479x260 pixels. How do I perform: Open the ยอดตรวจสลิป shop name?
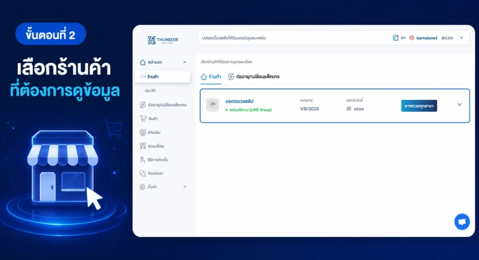(x=239, y=101)
